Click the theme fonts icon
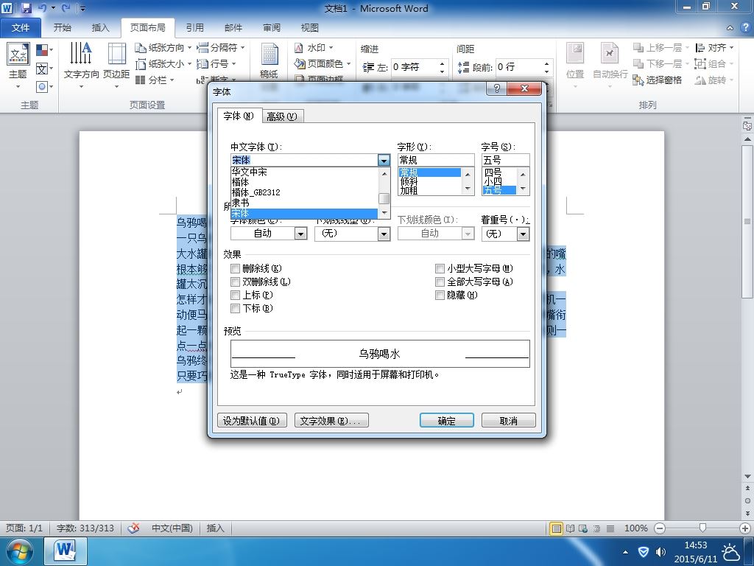Viewport: 754px width, 566px height. (44, 69)
